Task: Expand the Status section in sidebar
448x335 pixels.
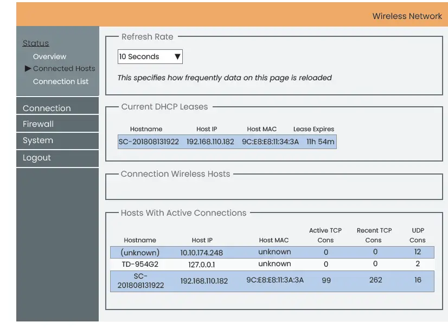Action: tap(36, 43)
